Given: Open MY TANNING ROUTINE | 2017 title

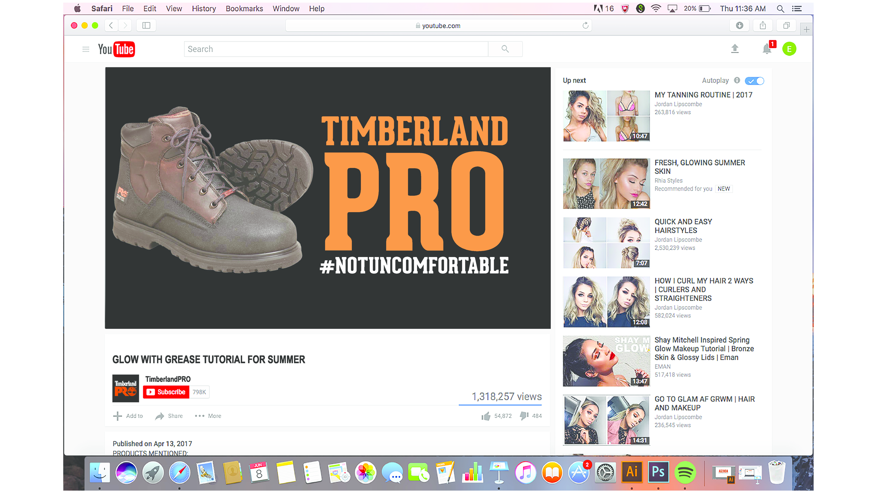Looking at the screenshot, I should pos(703,95).
